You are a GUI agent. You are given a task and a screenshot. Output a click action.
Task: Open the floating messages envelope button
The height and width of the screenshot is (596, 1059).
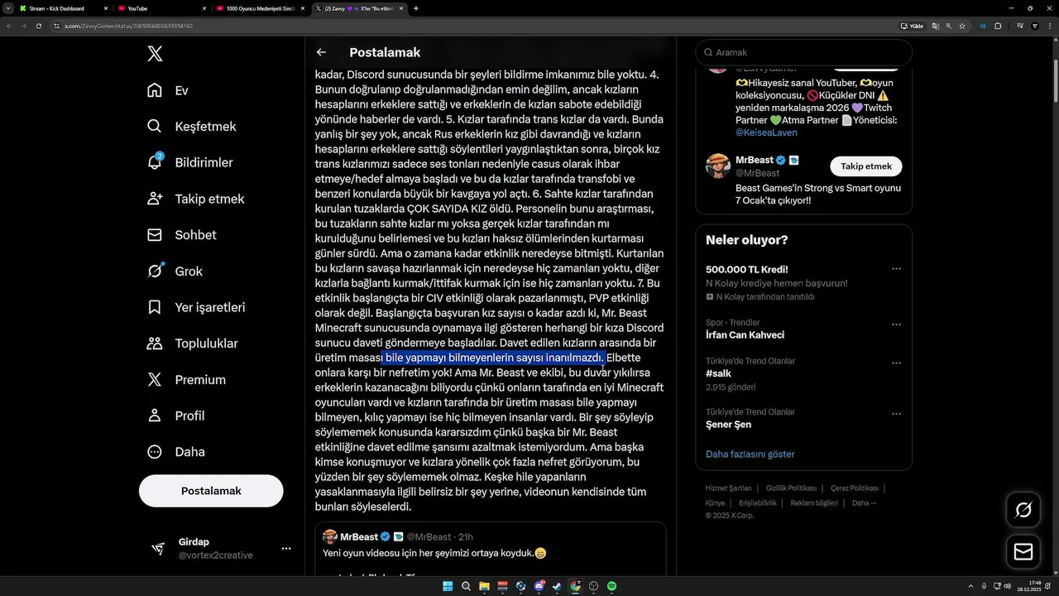tap(1023, 551)
